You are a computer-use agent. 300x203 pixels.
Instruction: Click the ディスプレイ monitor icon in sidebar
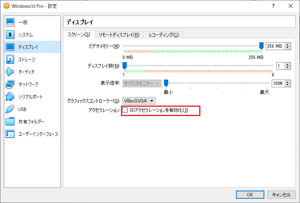click(10, 47)
